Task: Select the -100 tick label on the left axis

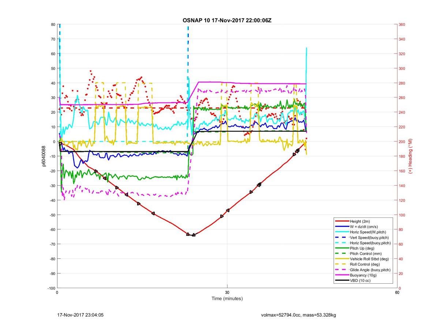Action: [51, 288]
